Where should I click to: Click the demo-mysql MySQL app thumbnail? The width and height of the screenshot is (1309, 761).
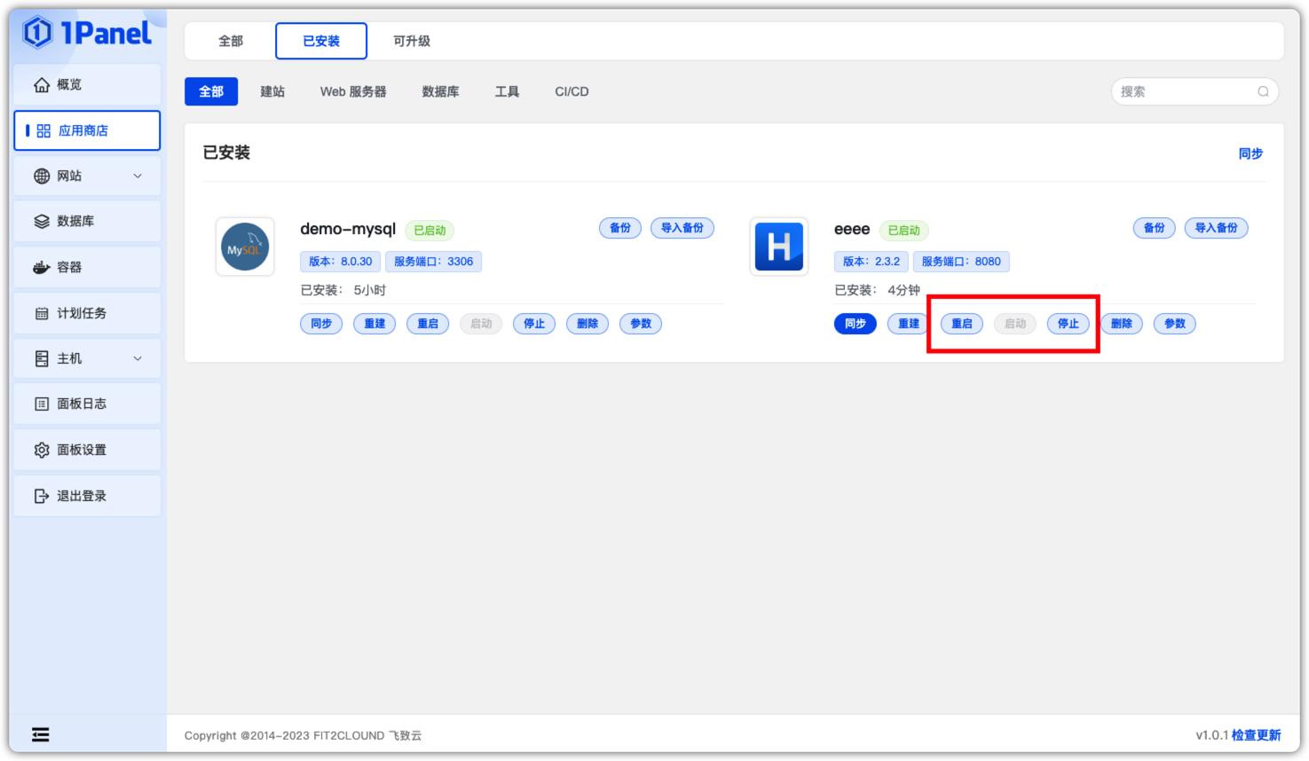click(245, 247)
